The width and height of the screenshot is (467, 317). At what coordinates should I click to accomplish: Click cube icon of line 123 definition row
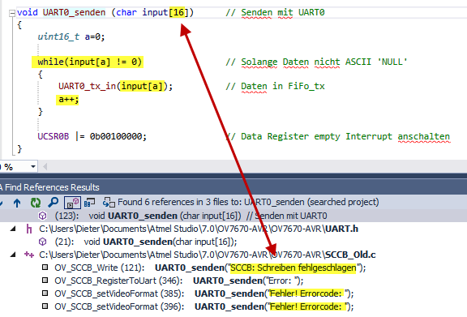point(43,216)
